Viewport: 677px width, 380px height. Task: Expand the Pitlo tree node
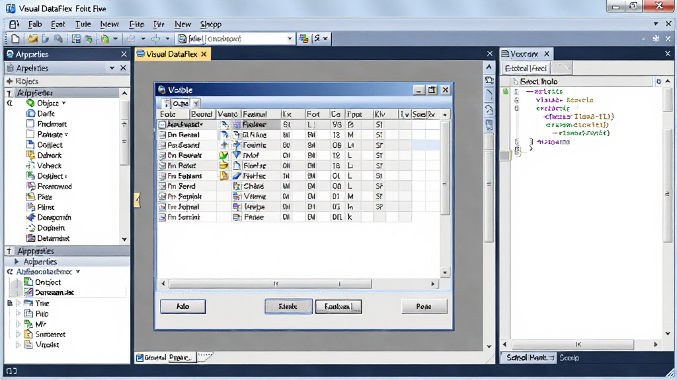tap(19, 313)
